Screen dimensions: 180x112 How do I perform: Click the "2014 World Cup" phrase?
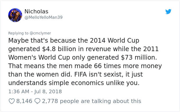point(114,41)
